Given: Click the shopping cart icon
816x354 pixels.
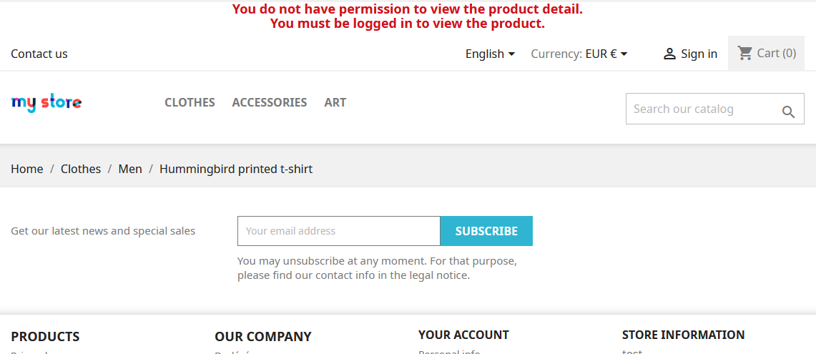Looking at the screenshot, I should pos(745,53).
